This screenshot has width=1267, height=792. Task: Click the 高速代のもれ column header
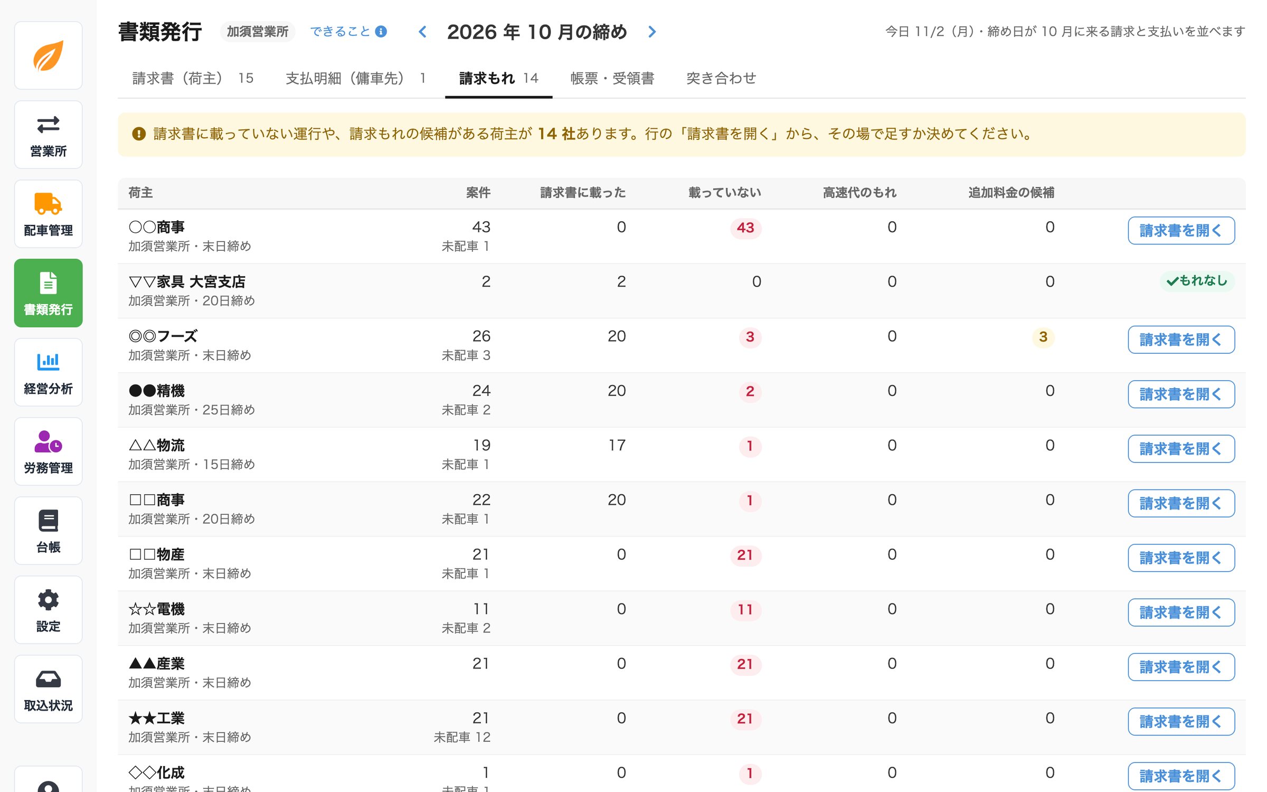[859, 193]
